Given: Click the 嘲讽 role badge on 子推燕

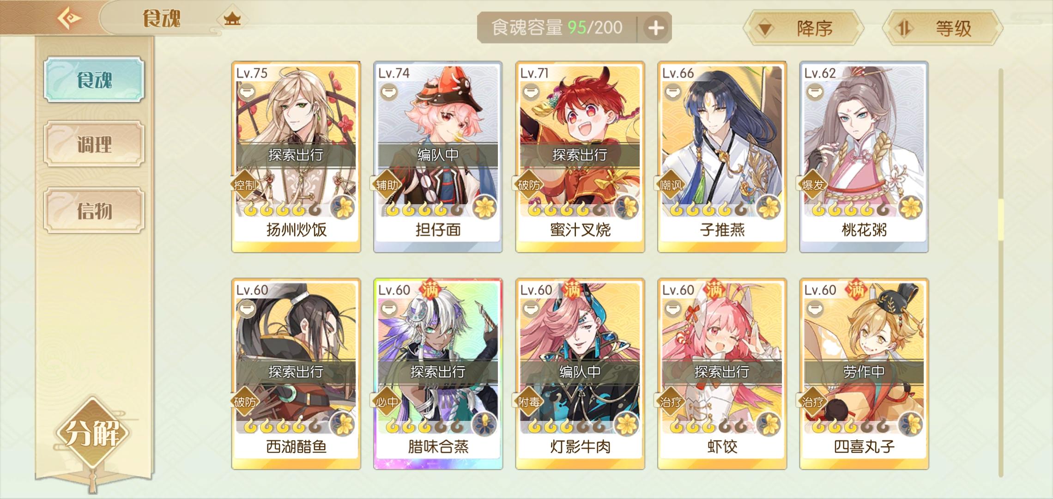Looking at the screenshot, I should [x=670, y=185].
